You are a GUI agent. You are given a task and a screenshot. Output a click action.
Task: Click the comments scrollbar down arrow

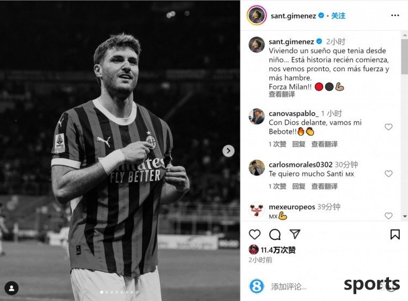point(405,216)
